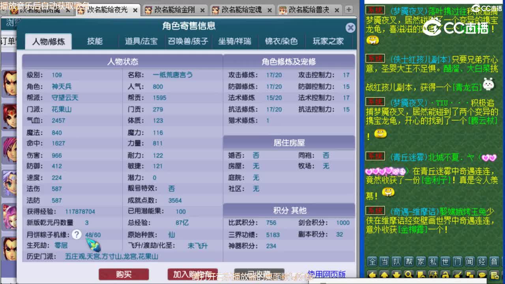Click the broom clear-chat icon
Image resolution: width=505 pixels, height=284 pixels.
[x=458, y=275]
